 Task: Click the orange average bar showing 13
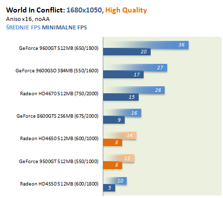coord(119,158)
